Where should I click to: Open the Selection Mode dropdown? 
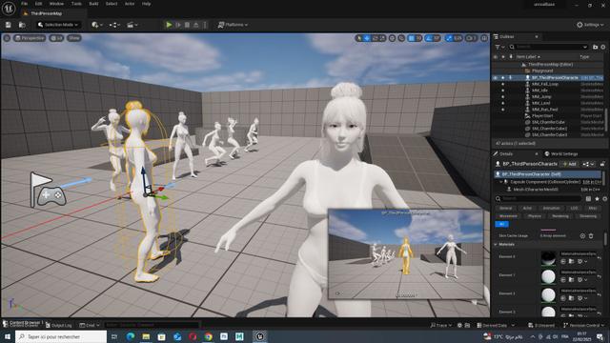58,25
